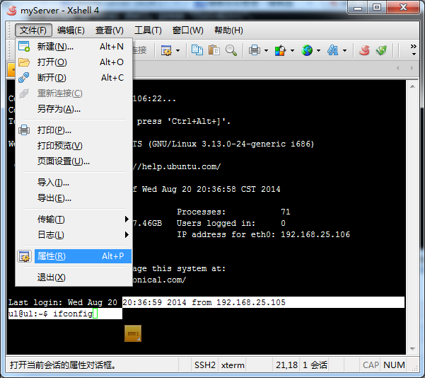
Task: Click the CAP indicator in status bar
Action: pos(371,365)
